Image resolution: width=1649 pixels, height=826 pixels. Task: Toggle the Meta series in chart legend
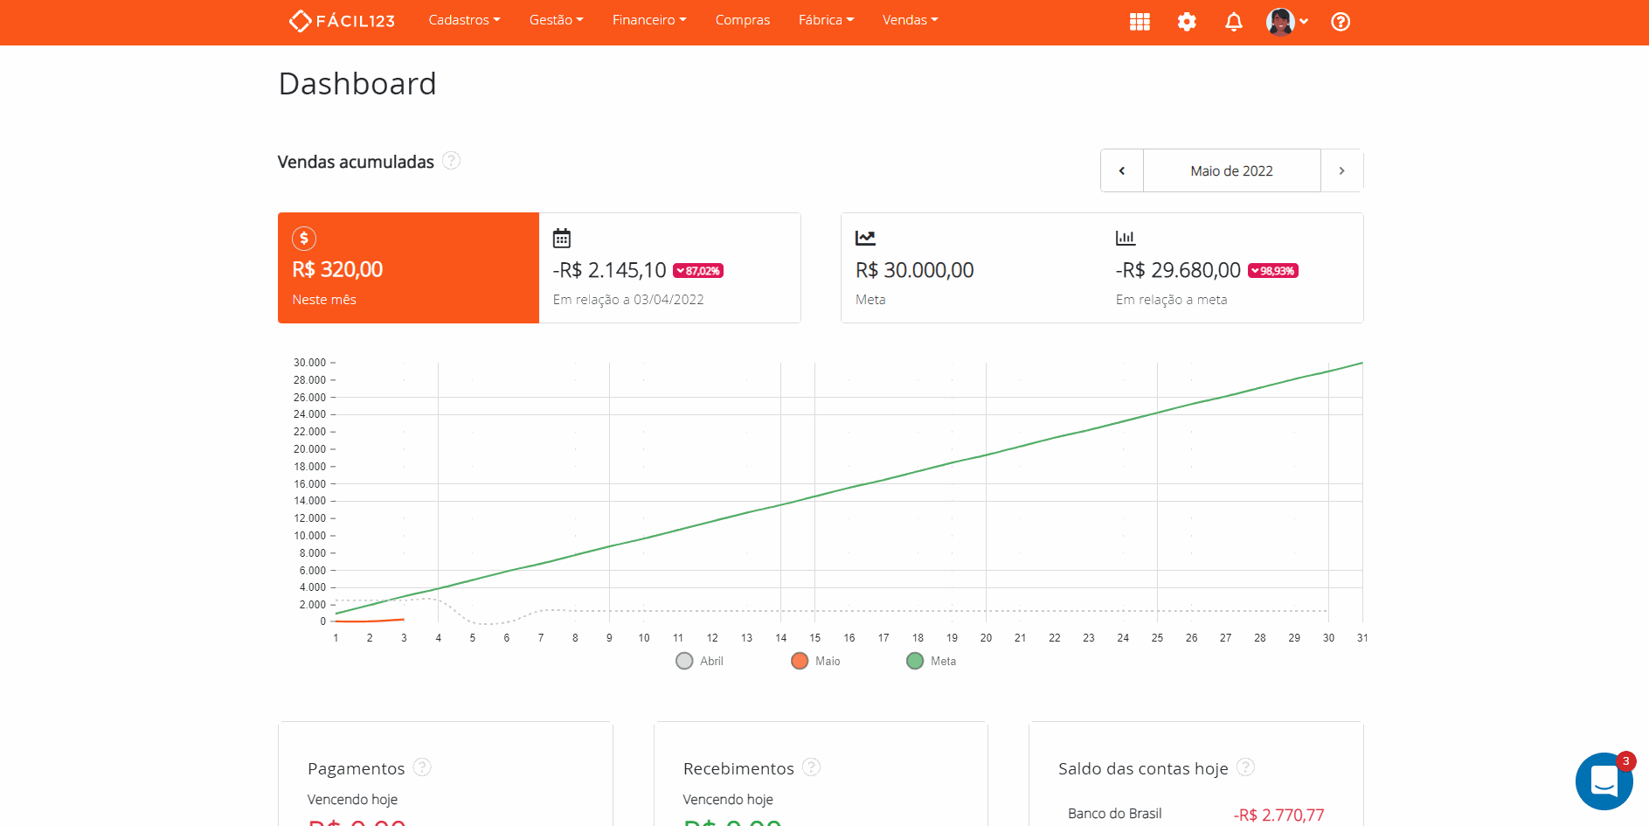[932, 661]
